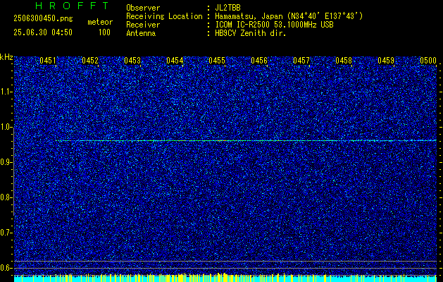Click the HROFFT title text
This screenshot has height=282, width=443.
[72, 6]
